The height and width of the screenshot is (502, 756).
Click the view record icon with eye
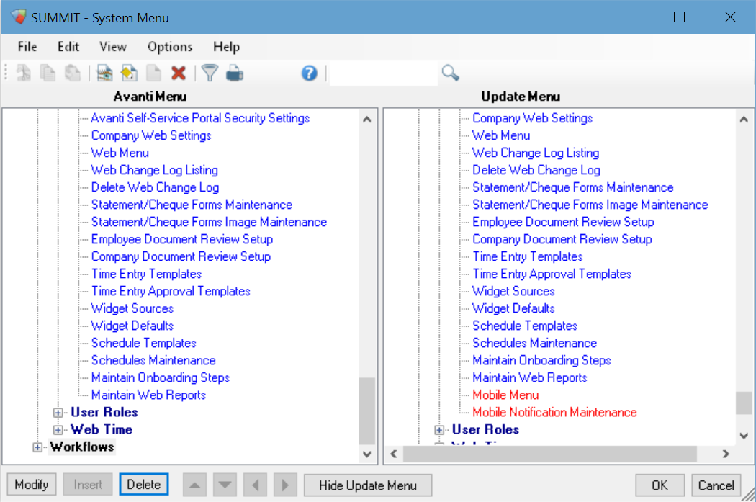click(104, 73)
